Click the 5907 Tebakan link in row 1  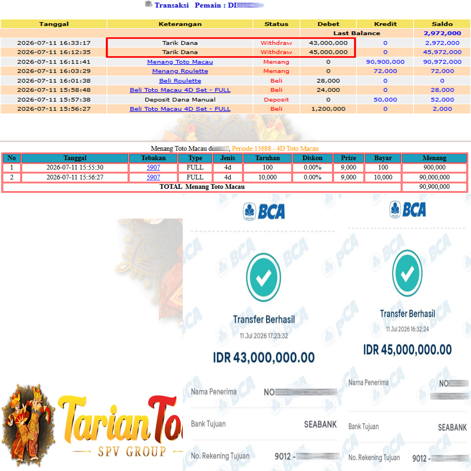153,167
